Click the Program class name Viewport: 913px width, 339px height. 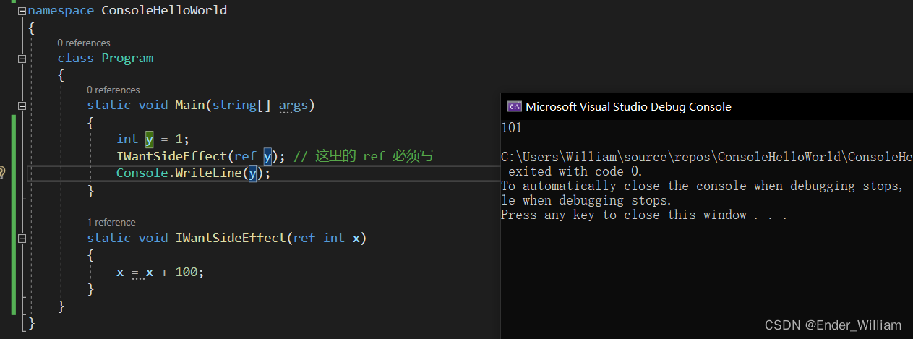click(x=127, y=59)
